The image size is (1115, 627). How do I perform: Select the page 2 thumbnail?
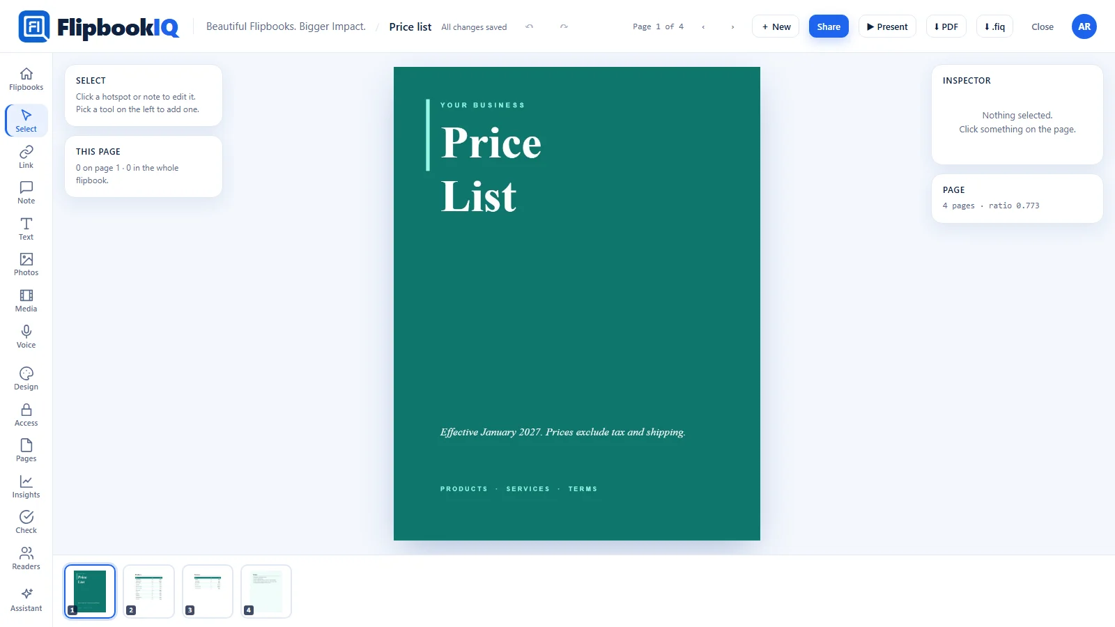(148, 591)
